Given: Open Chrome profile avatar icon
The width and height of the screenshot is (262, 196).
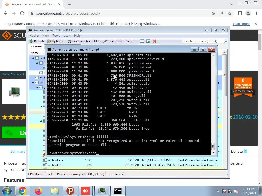Looking at the screenshot, I should click(x=248, y=13).
